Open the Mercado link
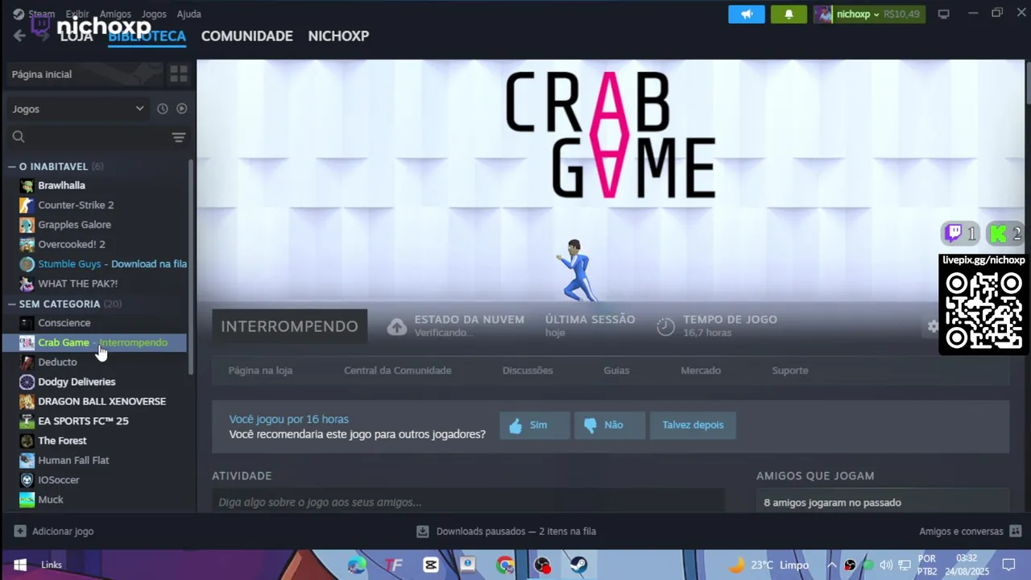Viewport: 1031px width, 580px height. click(701, 371)
